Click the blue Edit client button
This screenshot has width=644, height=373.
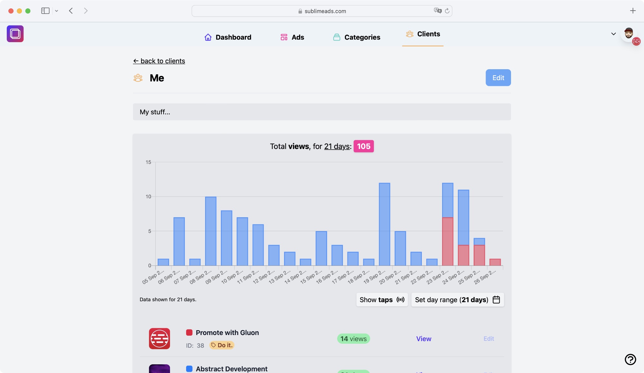click(498, 78)
